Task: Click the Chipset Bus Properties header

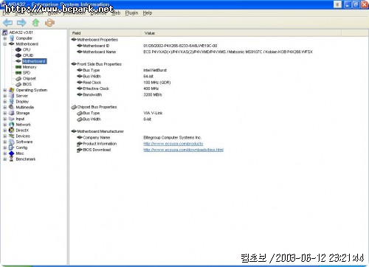Action: coord(97,107)
